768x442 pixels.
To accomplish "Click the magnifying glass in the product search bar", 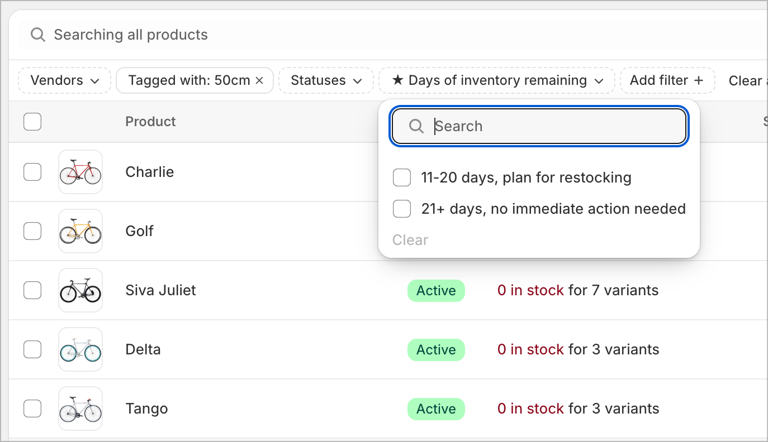I will point(37,35).
